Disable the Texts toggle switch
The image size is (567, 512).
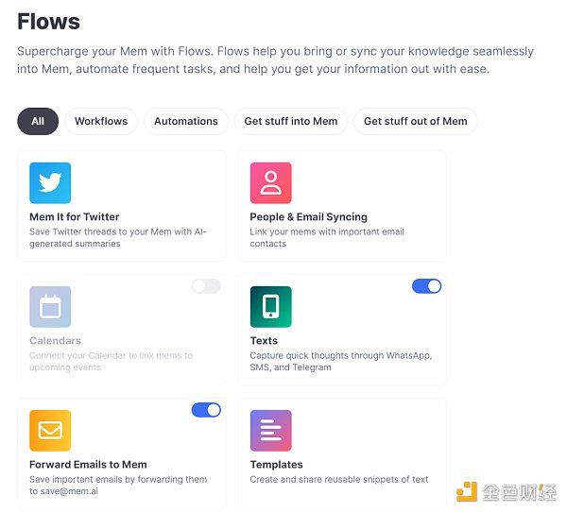426,286
